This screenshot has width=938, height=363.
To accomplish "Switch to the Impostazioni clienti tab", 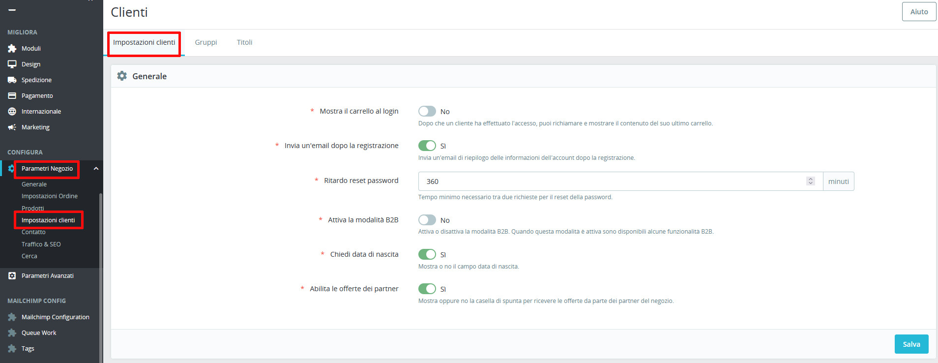I will [x=144, y=42].
